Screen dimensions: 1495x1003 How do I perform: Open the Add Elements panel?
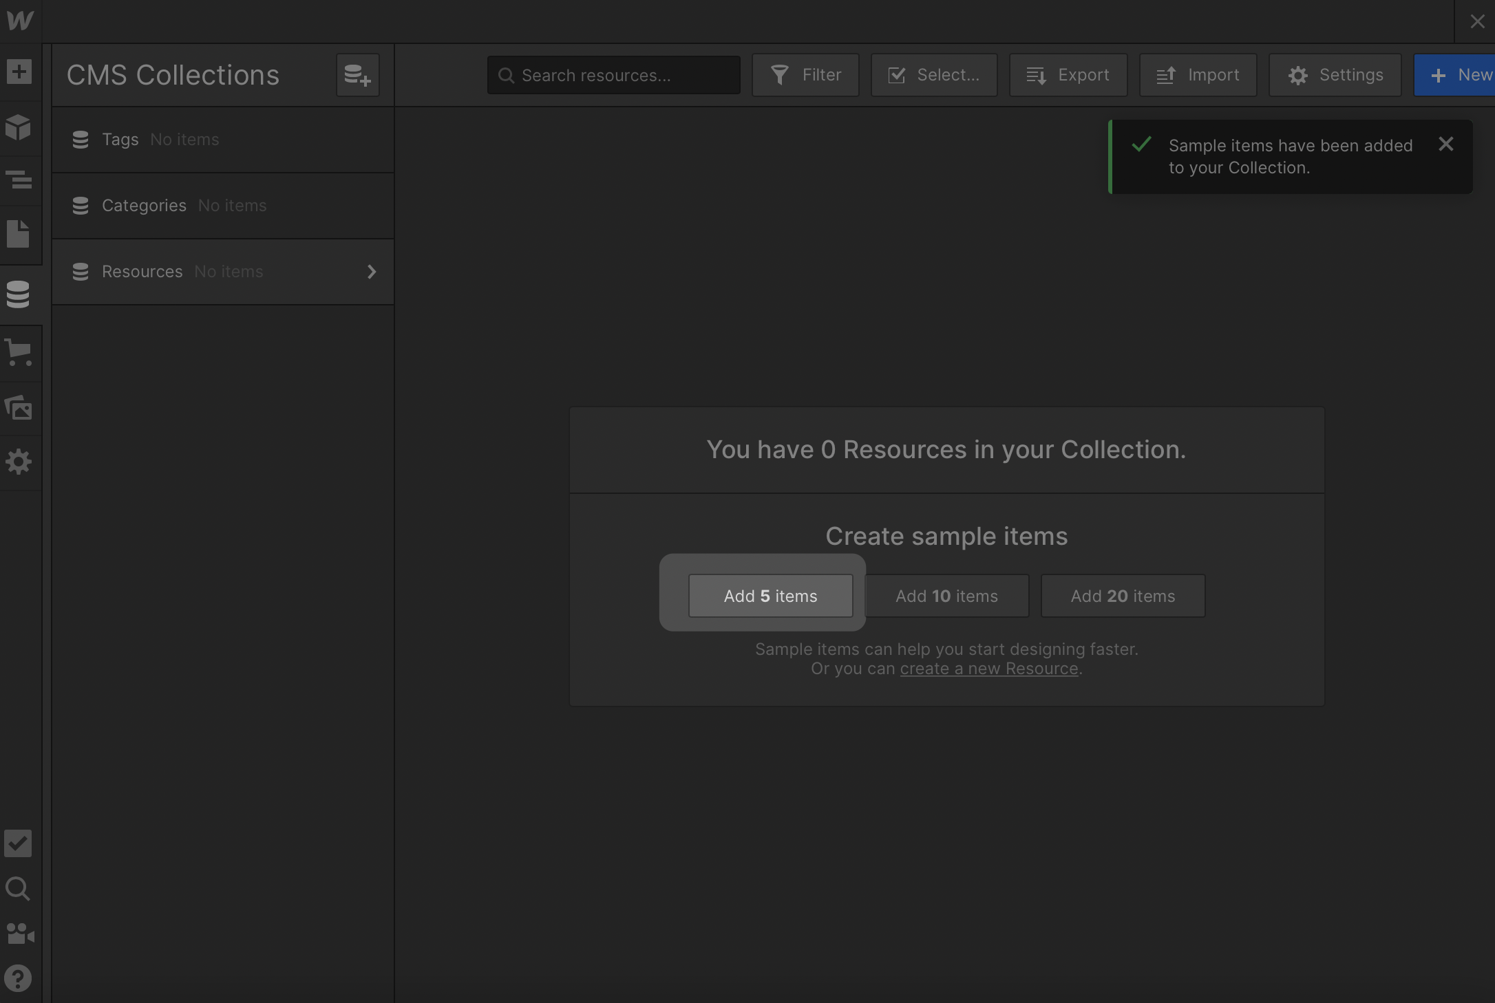pos(20,72)
